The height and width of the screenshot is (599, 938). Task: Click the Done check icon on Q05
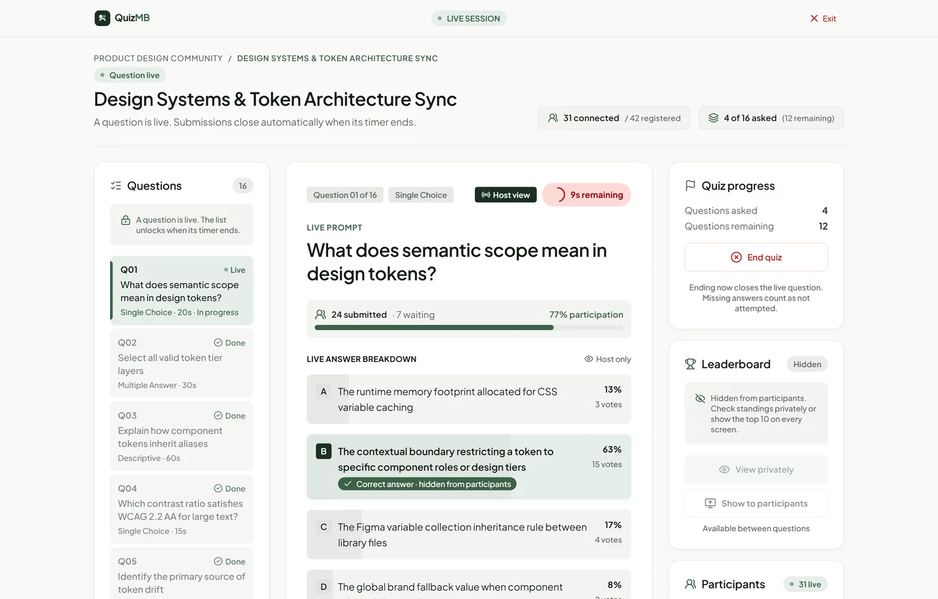tap(218, 561)
